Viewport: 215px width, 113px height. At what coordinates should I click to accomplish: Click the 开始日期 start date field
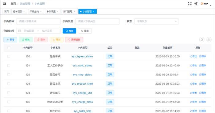coord(29,31)
